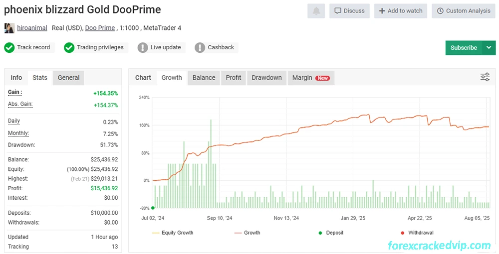Screen dimensions: 499x254
Task: Open Custom Analysis
Action: coord(464,11)
